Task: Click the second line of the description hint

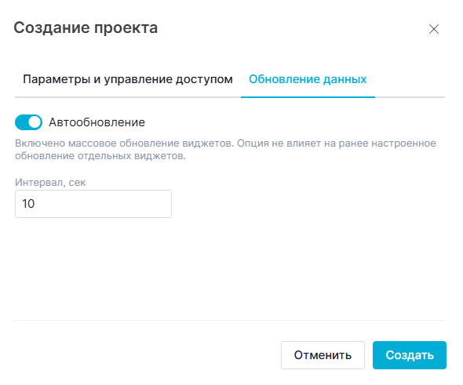Action: tap(100, 156)
